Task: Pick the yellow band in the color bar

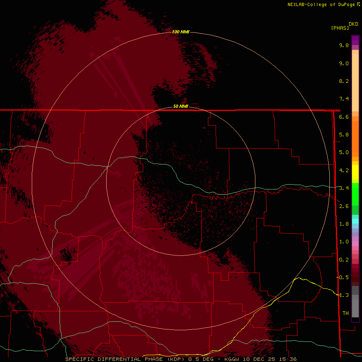Action: pyautogui.click(x=355, y=172)
